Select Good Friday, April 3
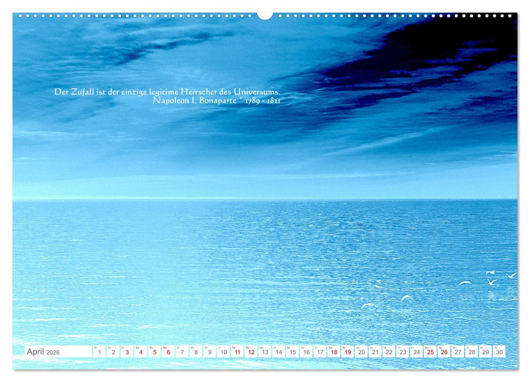 (127, 352)
